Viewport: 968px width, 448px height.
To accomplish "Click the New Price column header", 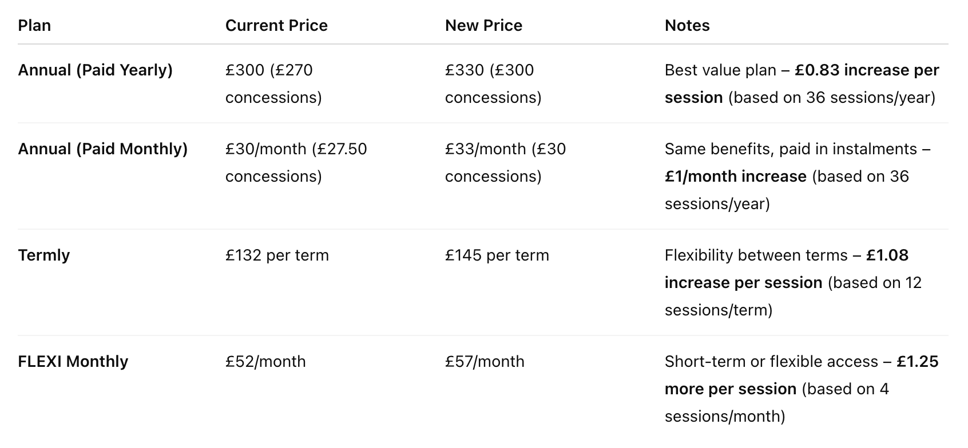I will click(x=483, y=26).
